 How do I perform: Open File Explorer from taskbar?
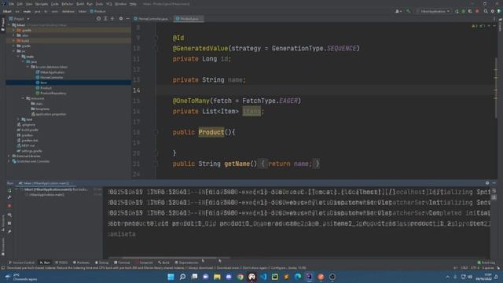[x=217, y=277]
